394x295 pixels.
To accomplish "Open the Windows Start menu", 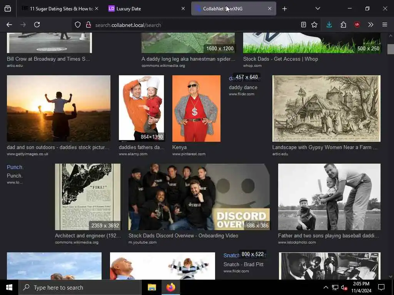I will pos(9,287).
